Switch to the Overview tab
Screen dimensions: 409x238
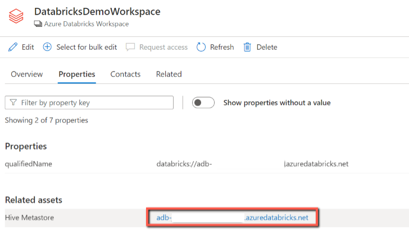(x=27, y=74)
